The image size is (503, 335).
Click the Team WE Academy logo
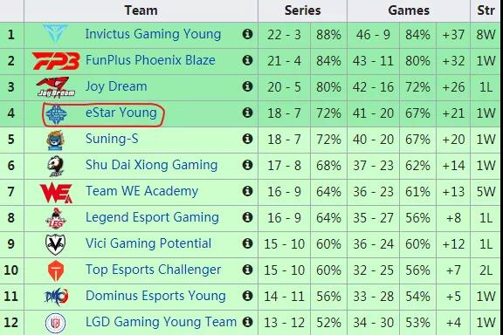[x=56, y=193]
